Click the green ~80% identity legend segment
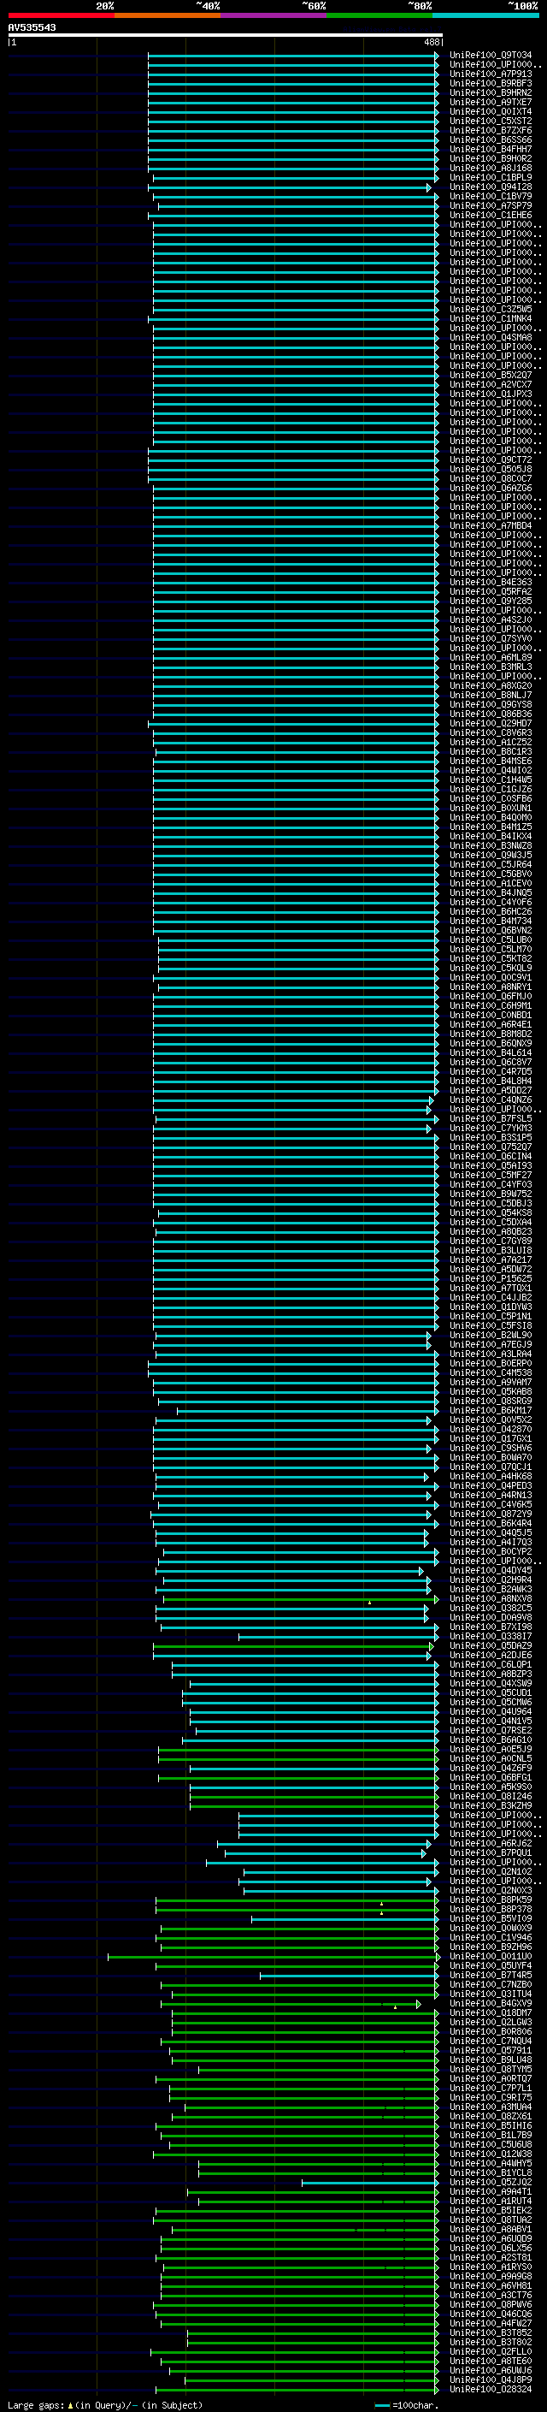Screen dimensions: 547x2412 click(x=379, y=15)
